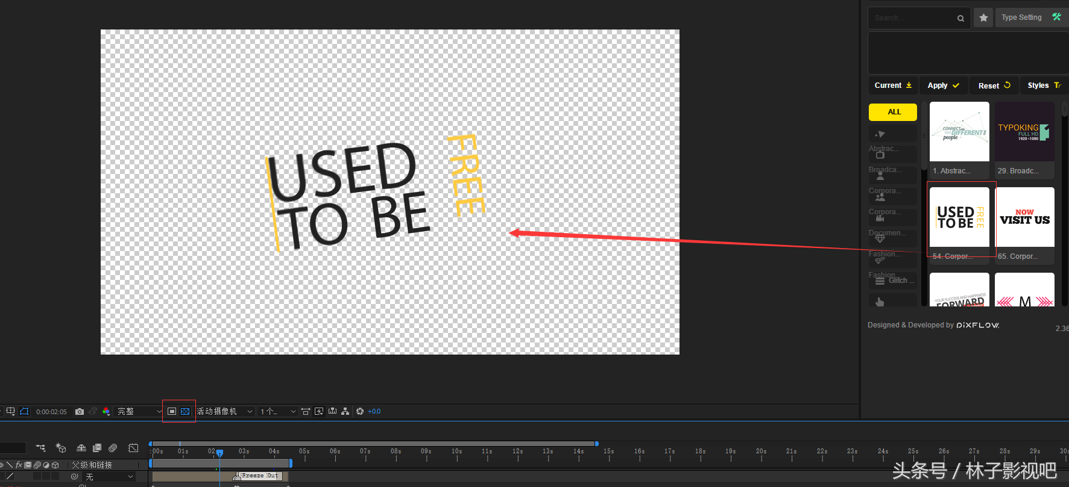Toggle mask and shape path visibility

click(24, 411)
